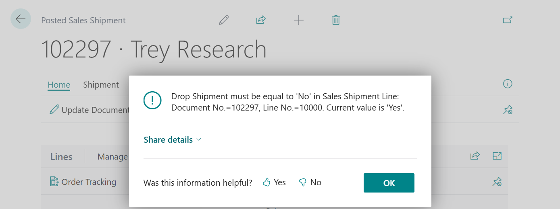
Task: Click 'Was this information helpful?' text
Action: tap(198, 182)
